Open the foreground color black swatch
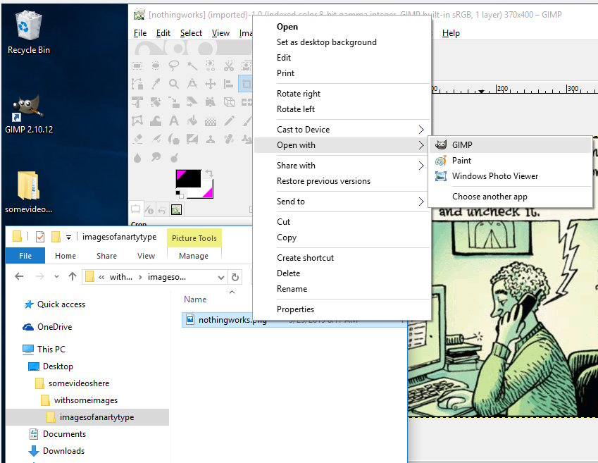Screen dimensions: 598x463 pos(188,178)
